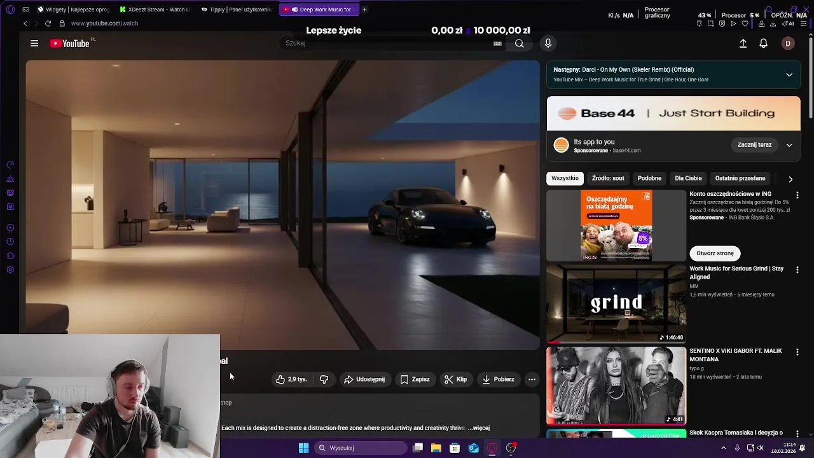Save video with Zapisz button
This screenshot has height=458, width=814.
tap(415, 379)
